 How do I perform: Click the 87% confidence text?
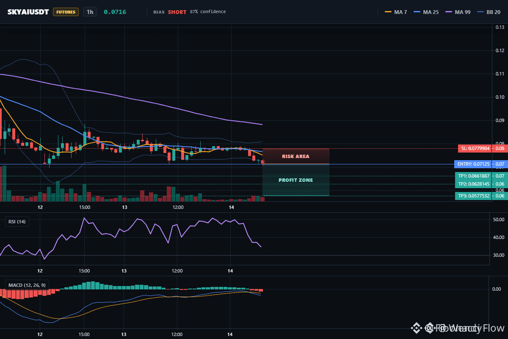pos(208,12)
